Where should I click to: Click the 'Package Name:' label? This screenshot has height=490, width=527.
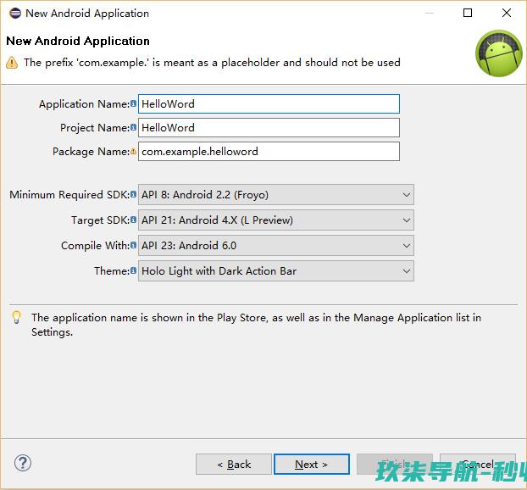coord(92,152)
